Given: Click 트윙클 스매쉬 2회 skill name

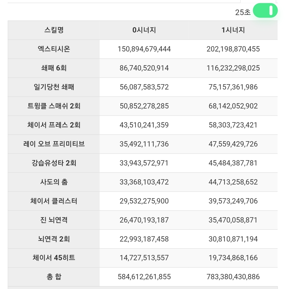Looking at the screenshot, I should pos(54,106).
